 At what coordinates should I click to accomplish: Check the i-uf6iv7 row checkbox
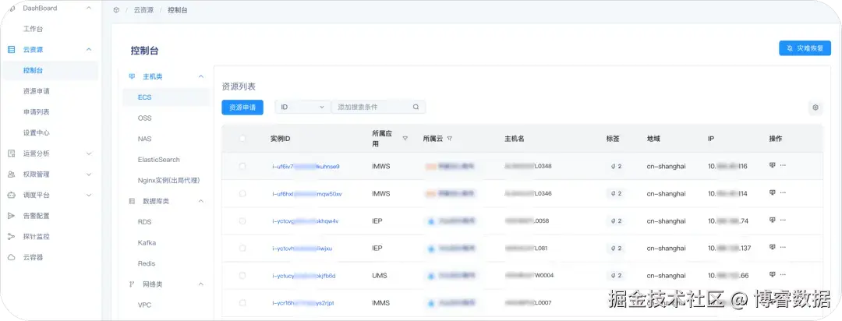coord(242,167)
